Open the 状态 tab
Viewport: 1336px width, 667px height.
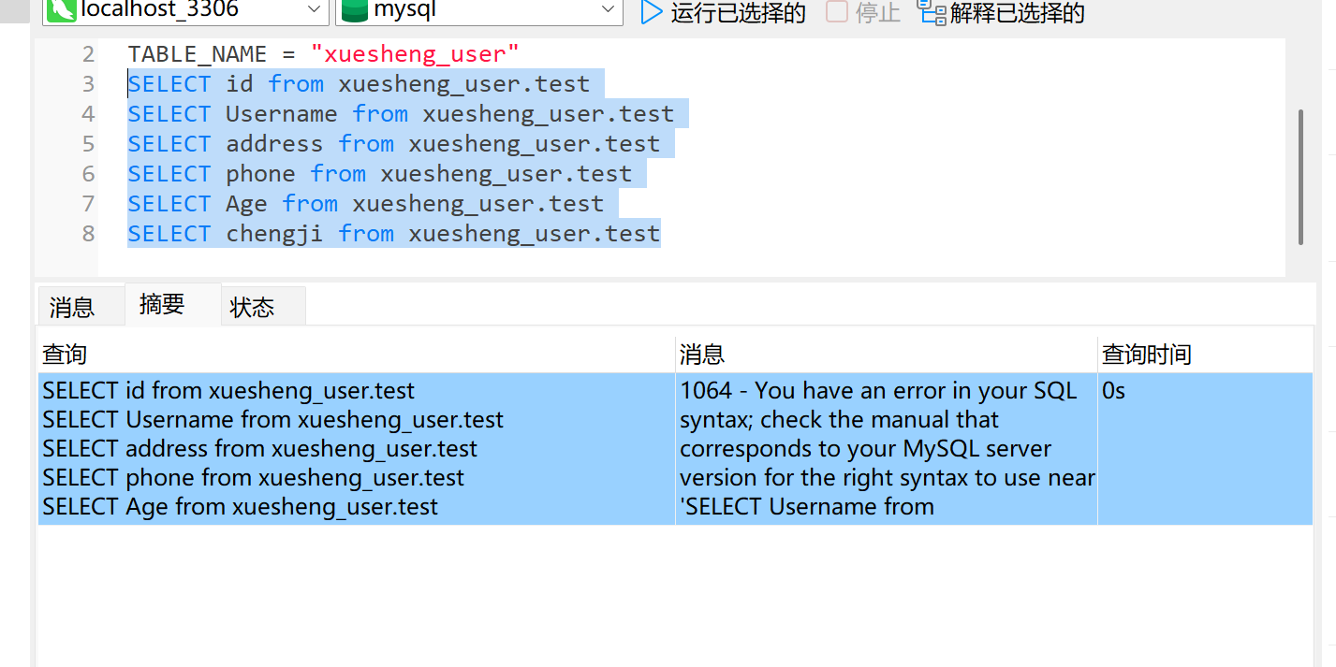(252, 307)
